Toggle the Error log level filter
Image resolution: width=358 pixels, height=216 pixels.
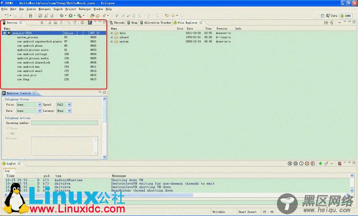313,163
